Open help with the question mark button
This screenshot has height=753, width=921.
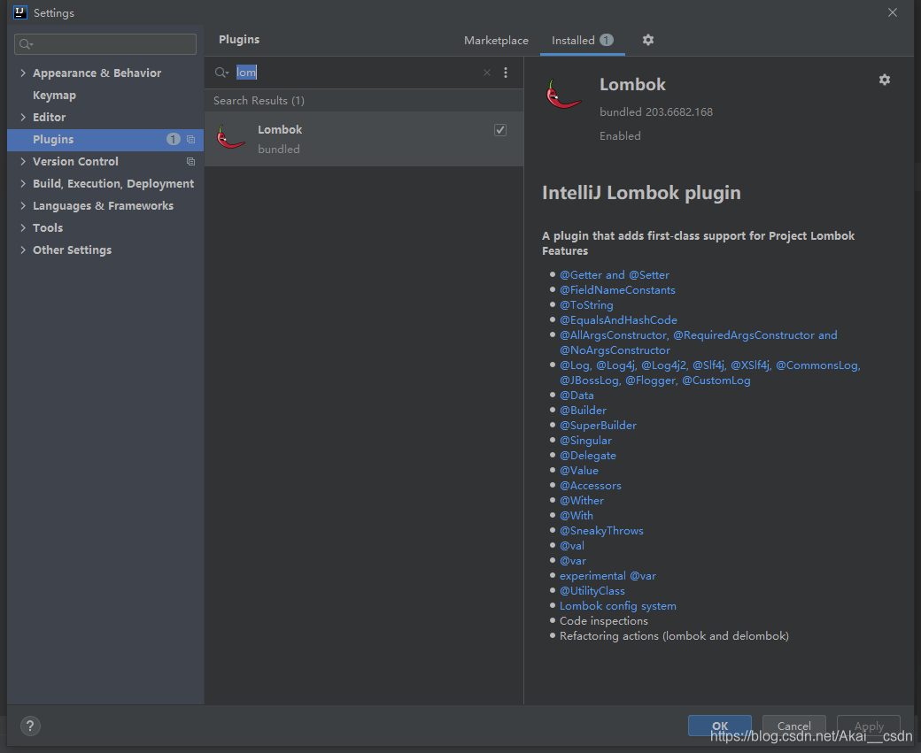tap(30, 726)
